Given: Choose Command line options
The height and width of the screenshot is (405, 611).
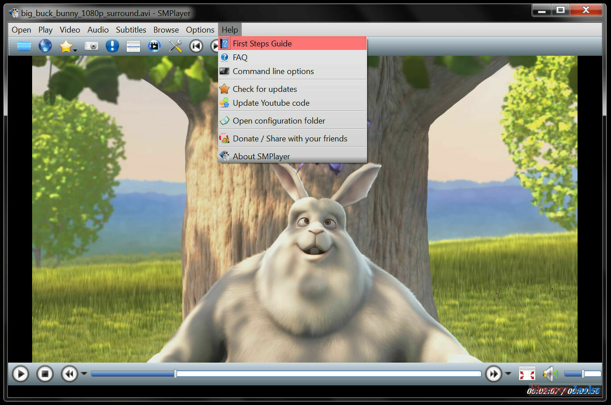Looking at the screenshot, I should click(x=293, y=71).
